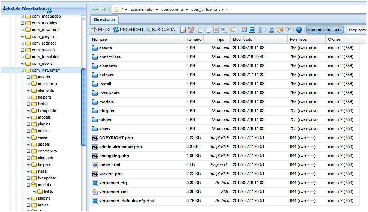Image resolution: width=368 pixels, height=212 pixels.
Task: Click the directory tree scrollbar thumb
Action: [83, 107]
